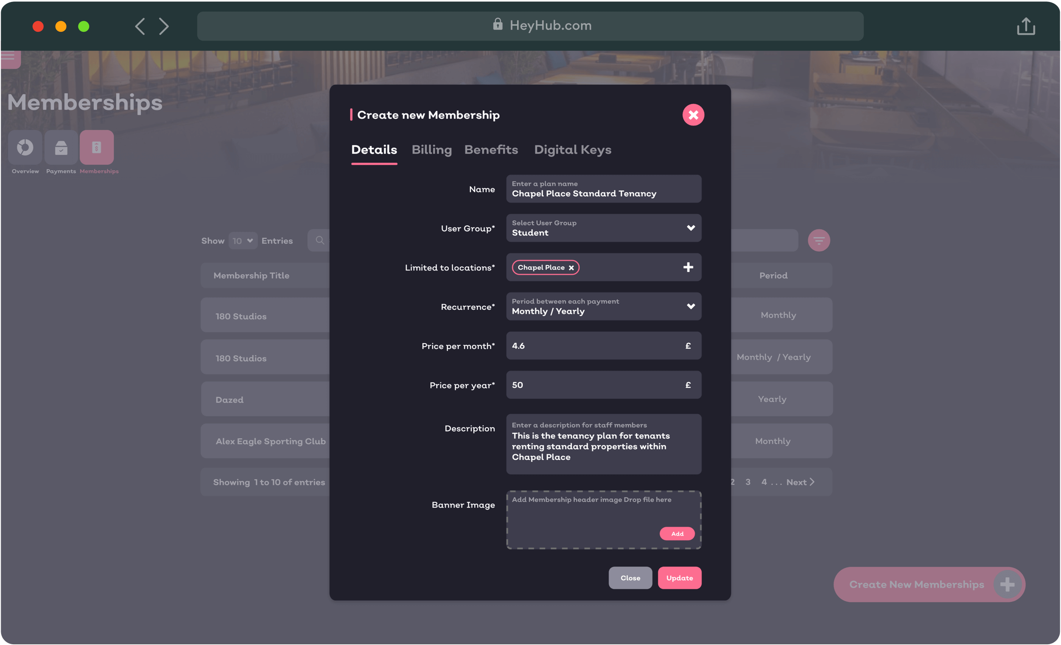Go back with browser back arrow
The height and width of the screenshot is (645, 1061).
coord(140,26)
